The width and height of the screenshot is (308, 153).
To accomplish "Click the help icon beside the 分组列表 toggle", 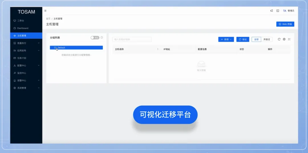I will coord(102,38).
